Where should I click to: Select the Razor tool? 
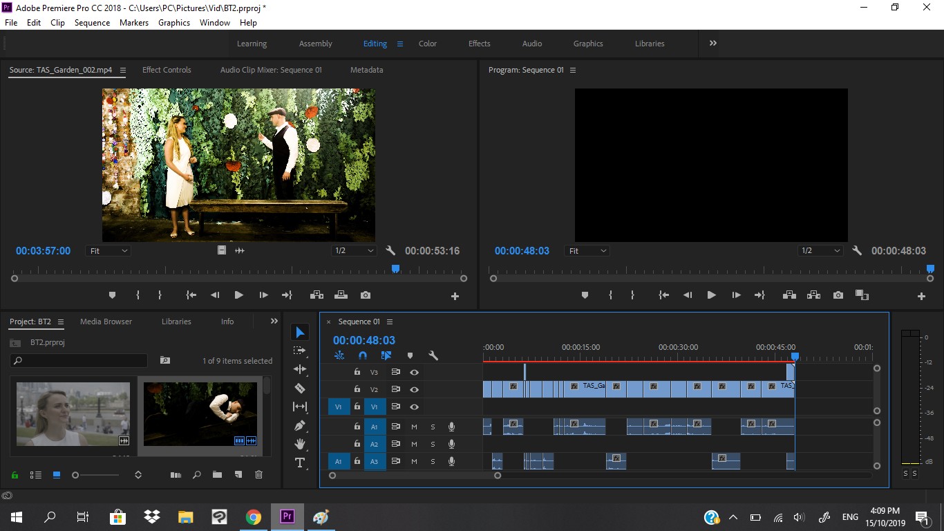click(x=300, y=389)
